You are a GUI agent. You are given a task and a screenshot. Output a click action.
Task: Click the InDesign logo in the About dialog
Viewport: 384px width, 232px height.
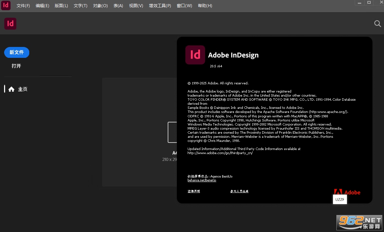point(195,55)
